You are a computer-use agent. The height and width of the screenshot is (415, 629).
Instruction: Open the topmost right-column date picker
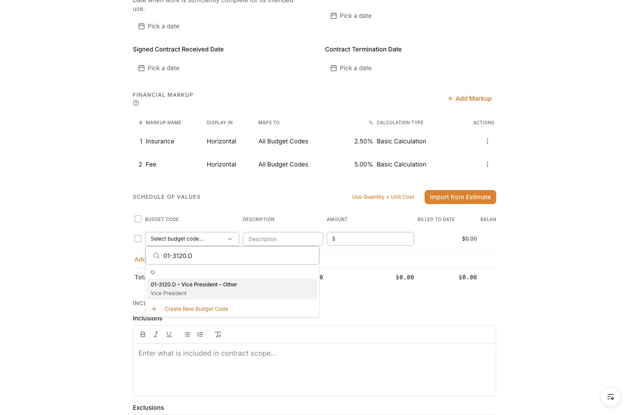point(351,16)
